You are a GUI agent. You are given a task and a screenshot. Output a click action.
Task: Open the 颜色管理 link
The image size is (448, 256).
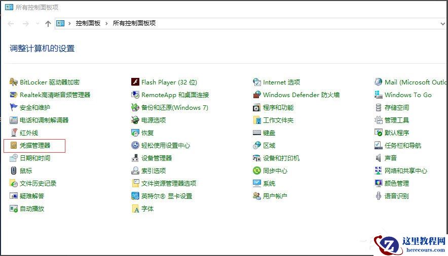pos(397,183)
